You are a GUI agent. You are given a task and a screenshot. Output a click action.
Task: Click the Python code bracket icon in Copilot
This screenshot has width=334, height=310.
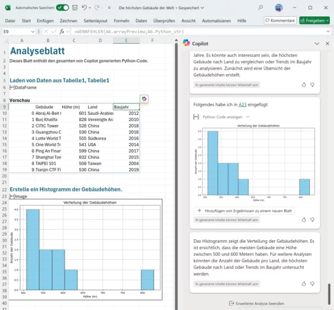[196, 117]
